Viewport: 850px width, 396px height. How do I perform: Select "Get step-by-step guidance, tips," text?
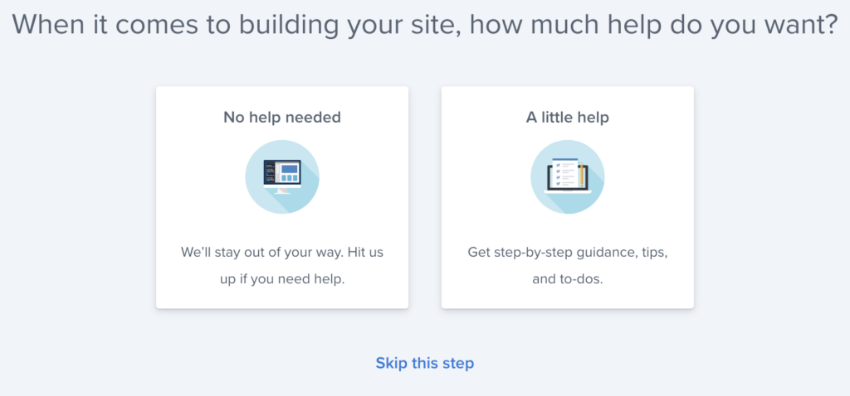pyautogui.click(x=567, y=253)
